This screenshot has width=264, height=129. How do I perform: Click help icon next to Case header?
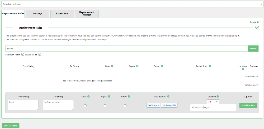pos(112,66)
